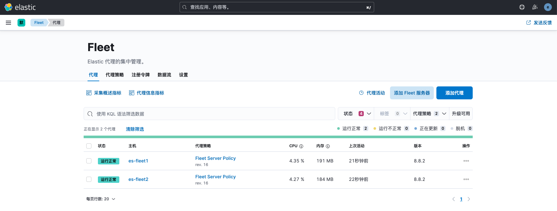Viewport: 557px width, 211px height.
Task: Switch to the 数据流 tab
Action: coord(164,75)
